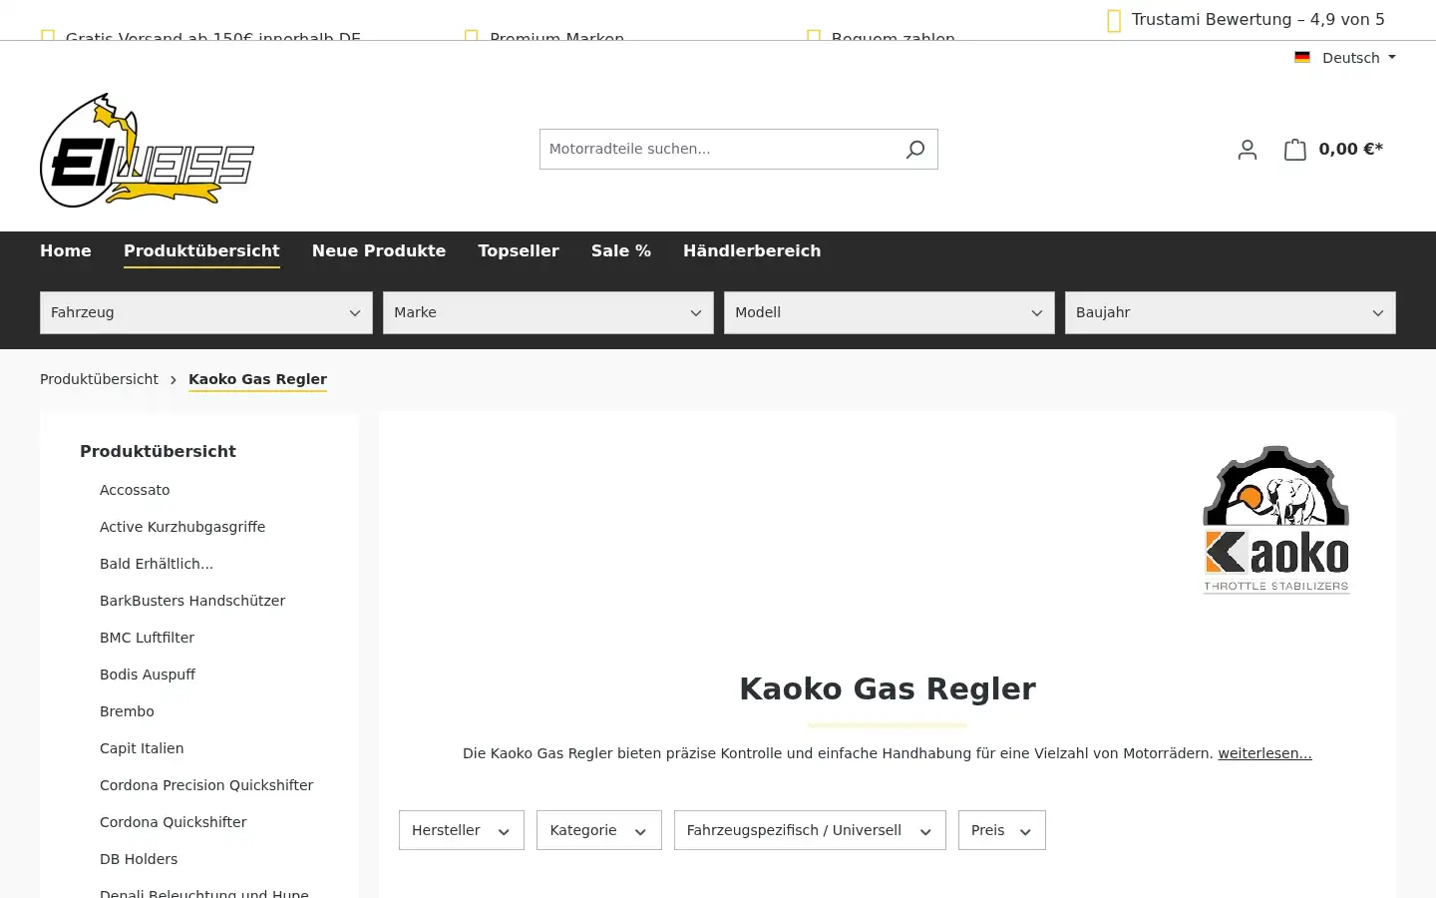Viewport: 1436px width, 898px height.
Task: Open the Modell dropdown
Action: 890,312
